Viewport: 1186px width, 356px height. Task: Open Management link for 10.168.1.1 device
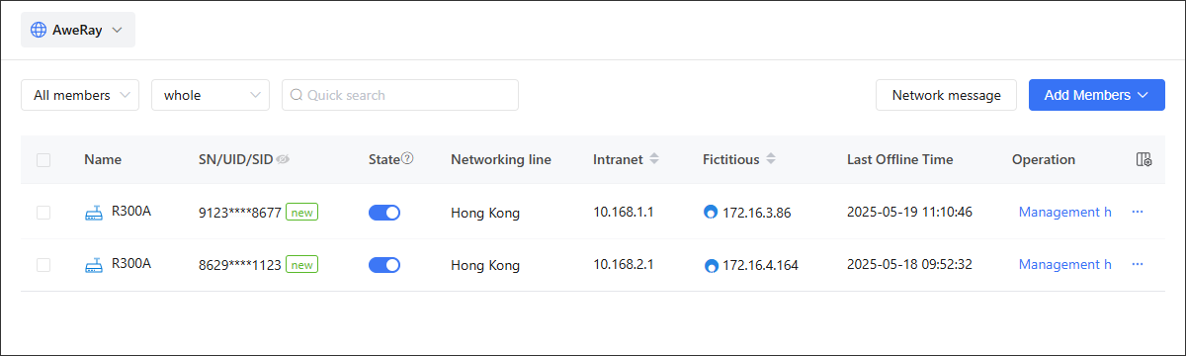click(x=1064, y=212)
